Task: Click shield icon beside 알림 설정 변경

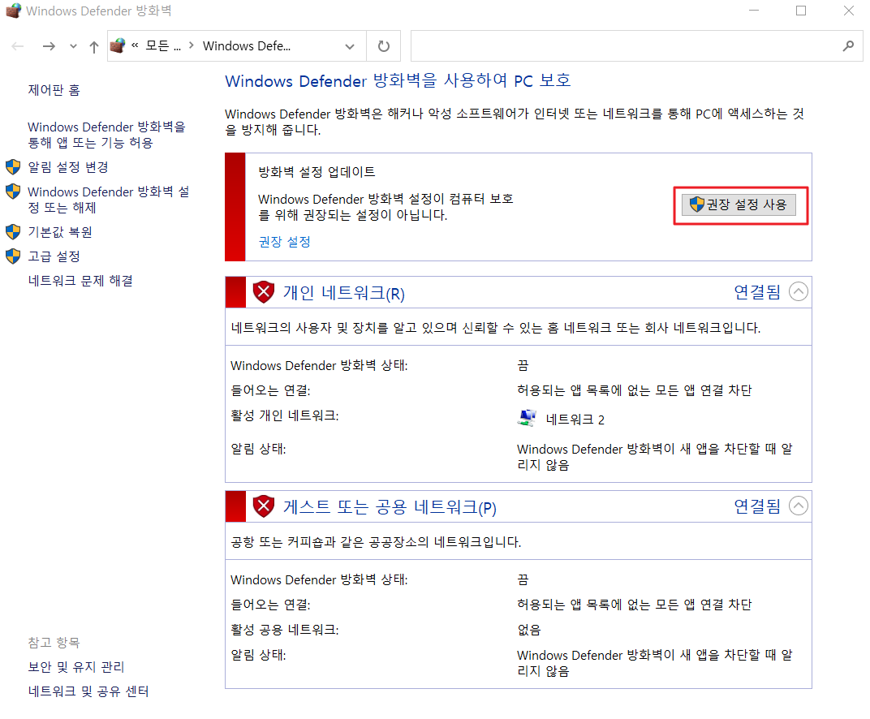Action: 13,167
